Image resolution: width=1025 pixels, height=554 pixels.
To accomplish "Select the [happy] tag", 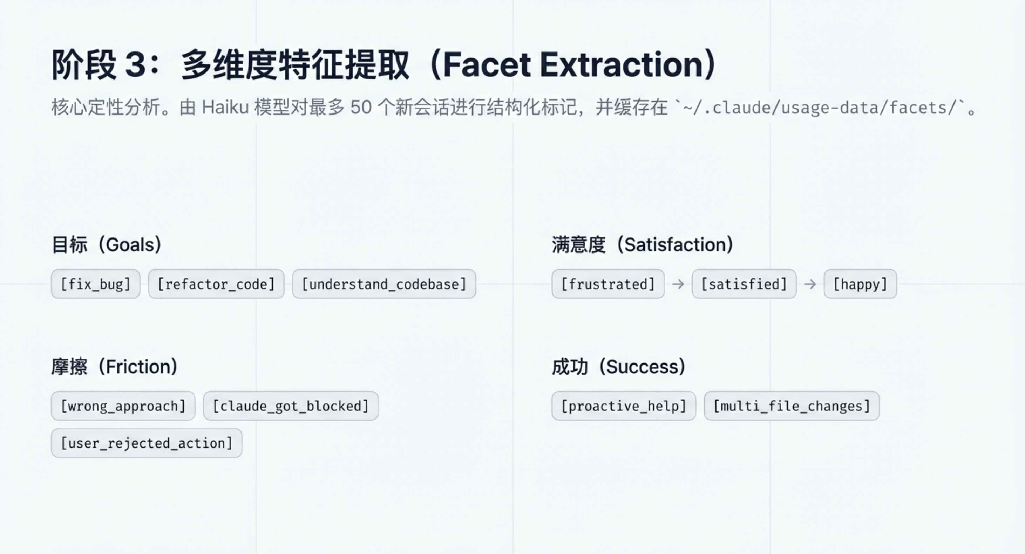I will pos(860,284).
